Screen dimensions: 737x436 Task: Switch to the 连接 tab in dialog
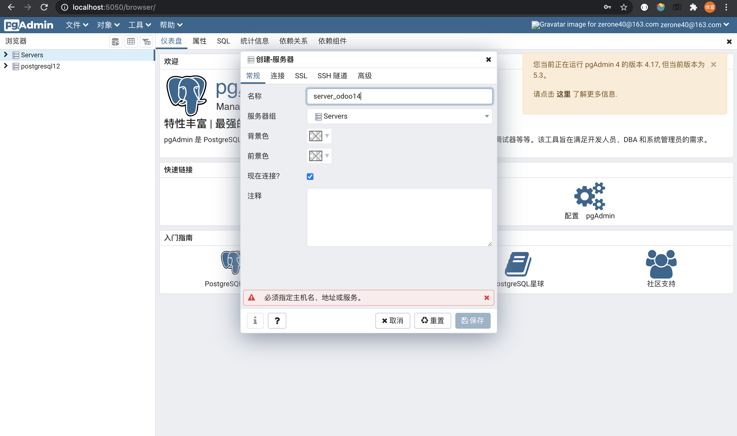[277, 76]
